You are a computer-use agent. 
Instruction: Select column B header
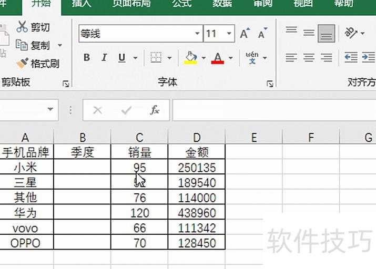82,137
